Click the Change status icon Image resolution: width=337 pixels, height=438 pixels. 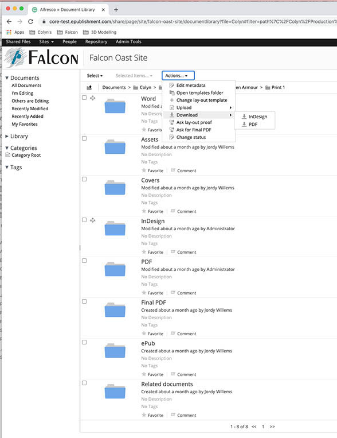[172, 137]
